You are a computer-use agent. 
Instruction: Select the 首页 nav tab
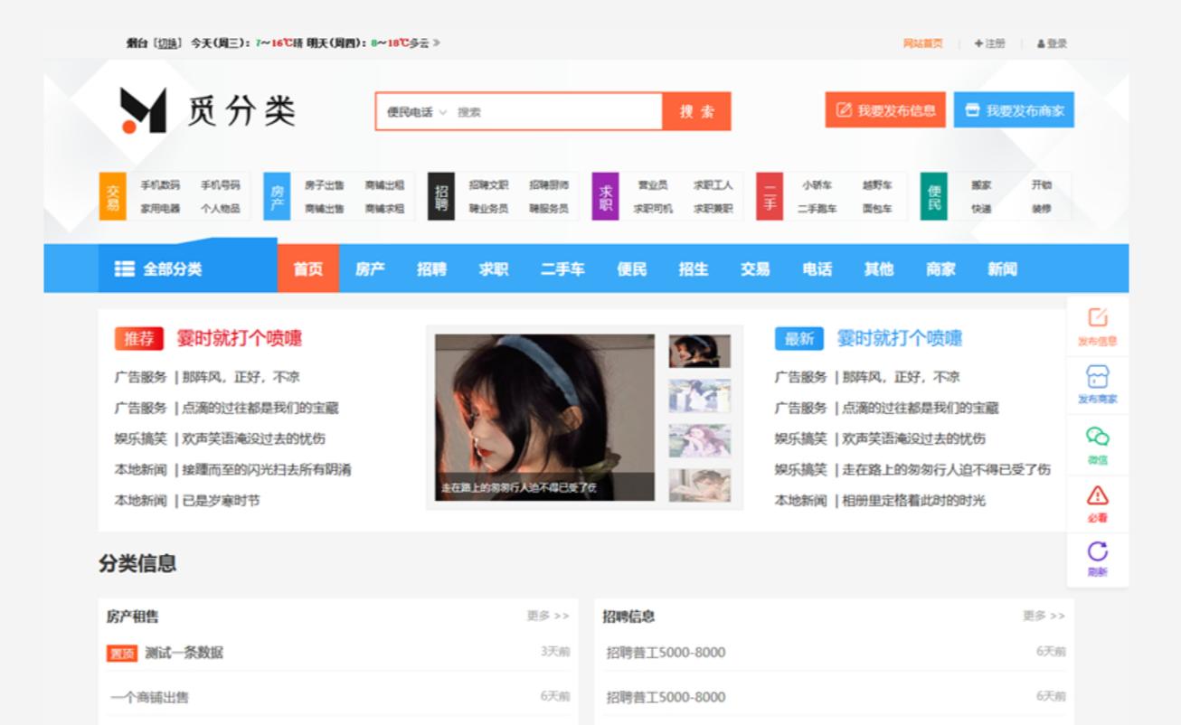tap(307, 268)
